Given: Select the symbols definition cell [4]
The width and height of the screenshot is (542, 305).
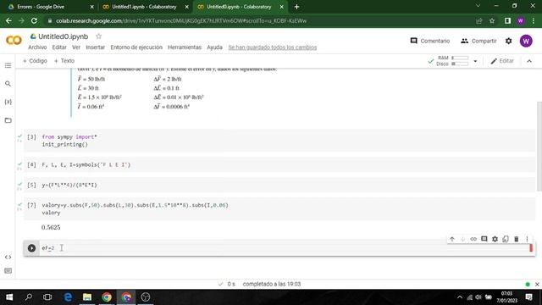Looking at the screenshot, I should click(x=279, y=164).
